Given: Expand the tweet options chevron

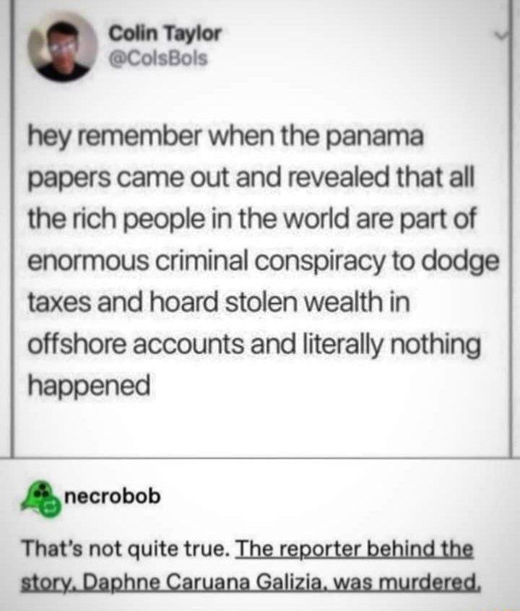Looking at the screenshot, I should click(x=502, y=35).
